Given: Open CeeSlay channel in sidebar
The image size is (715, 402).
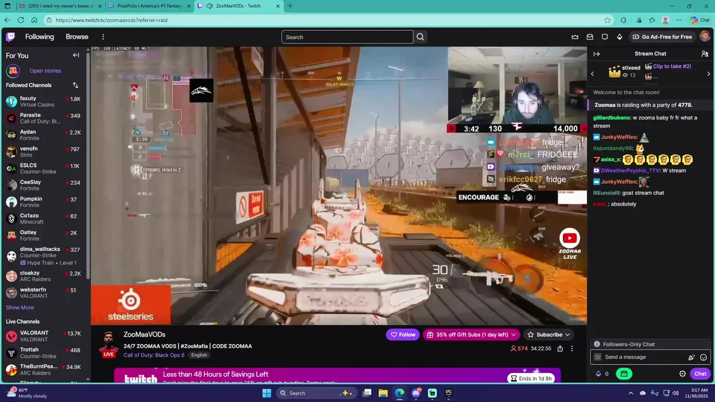Looking at the screenshot, I should [45, 185].
